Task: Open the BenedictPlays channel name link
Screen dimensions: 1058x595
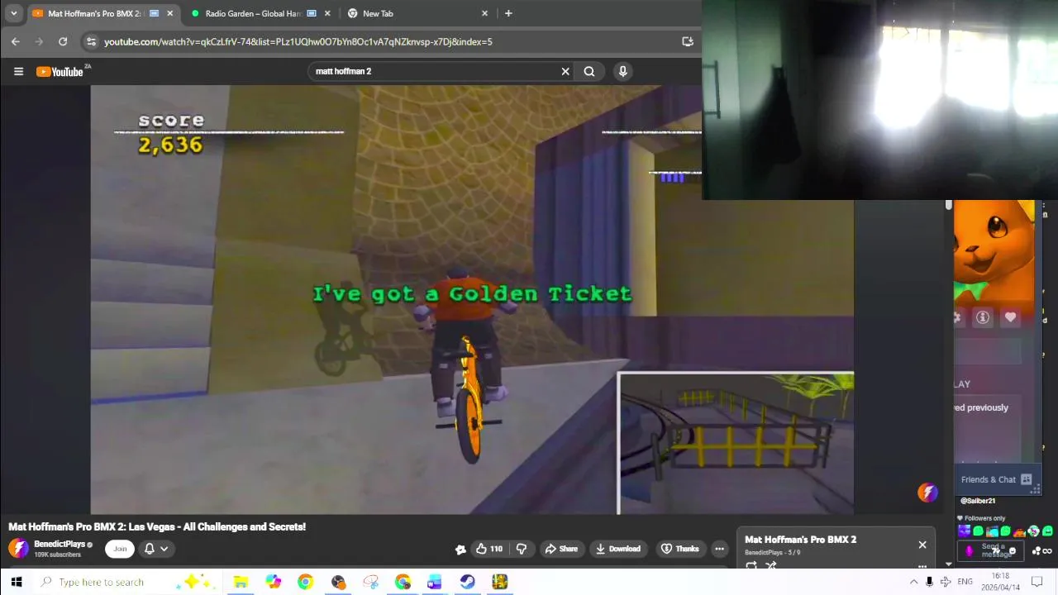Action: point(60,545)
